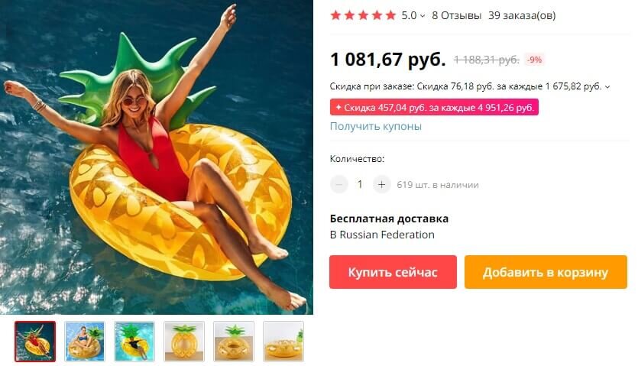Select the first thumbnail with red swimsuit
This screenshot has height=366, width=638.
35,341
